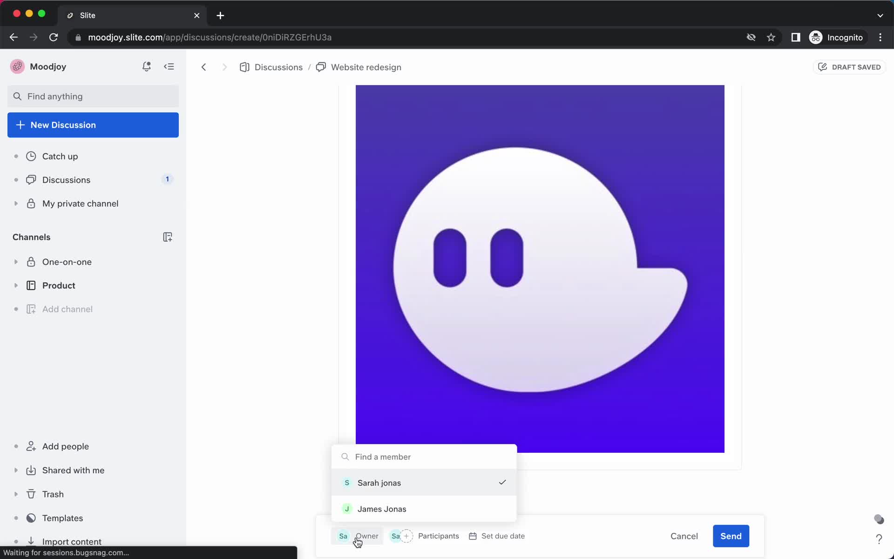Select Sarah jonas as owner
Screen dimensions: 894x559
424,483
